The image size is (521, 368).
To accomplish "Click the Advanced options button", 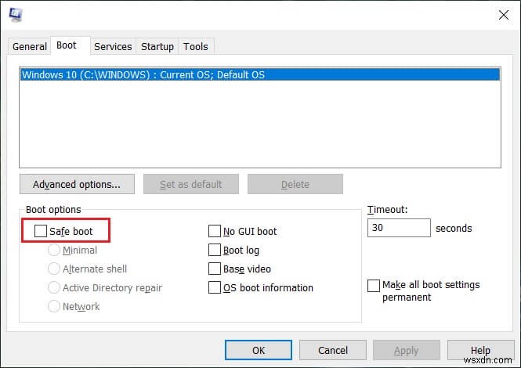I will tap(77, 185).
